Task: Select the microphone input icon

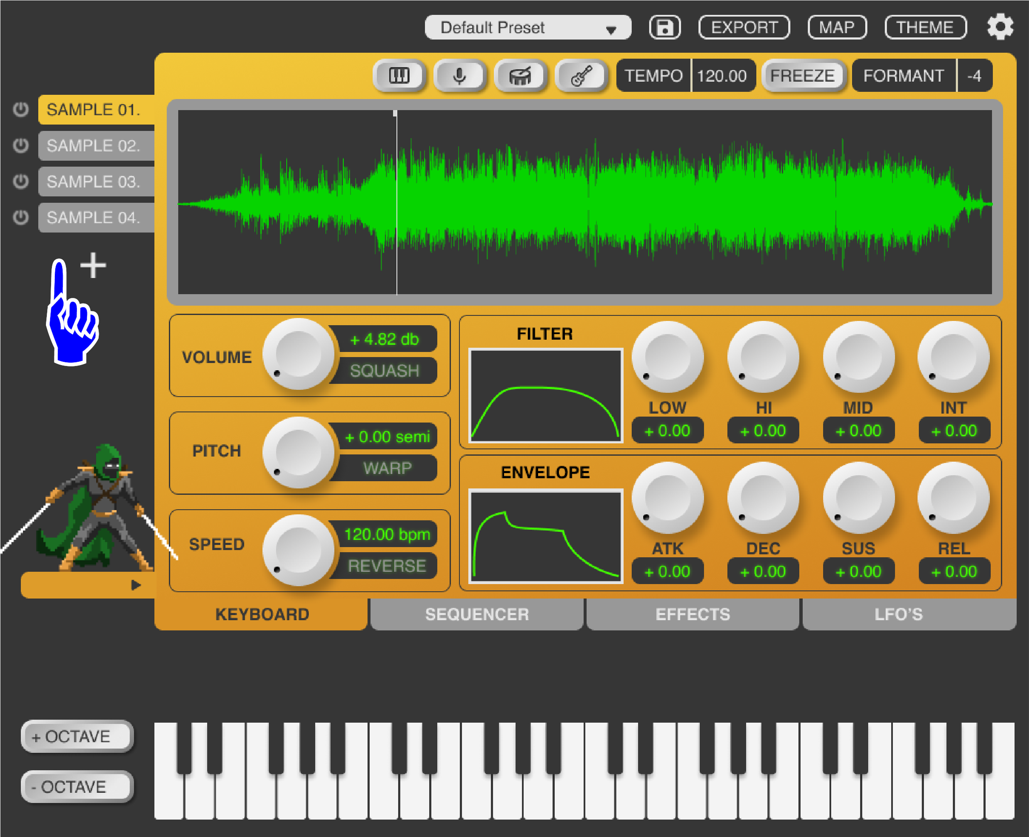Action: click(459, 75)
